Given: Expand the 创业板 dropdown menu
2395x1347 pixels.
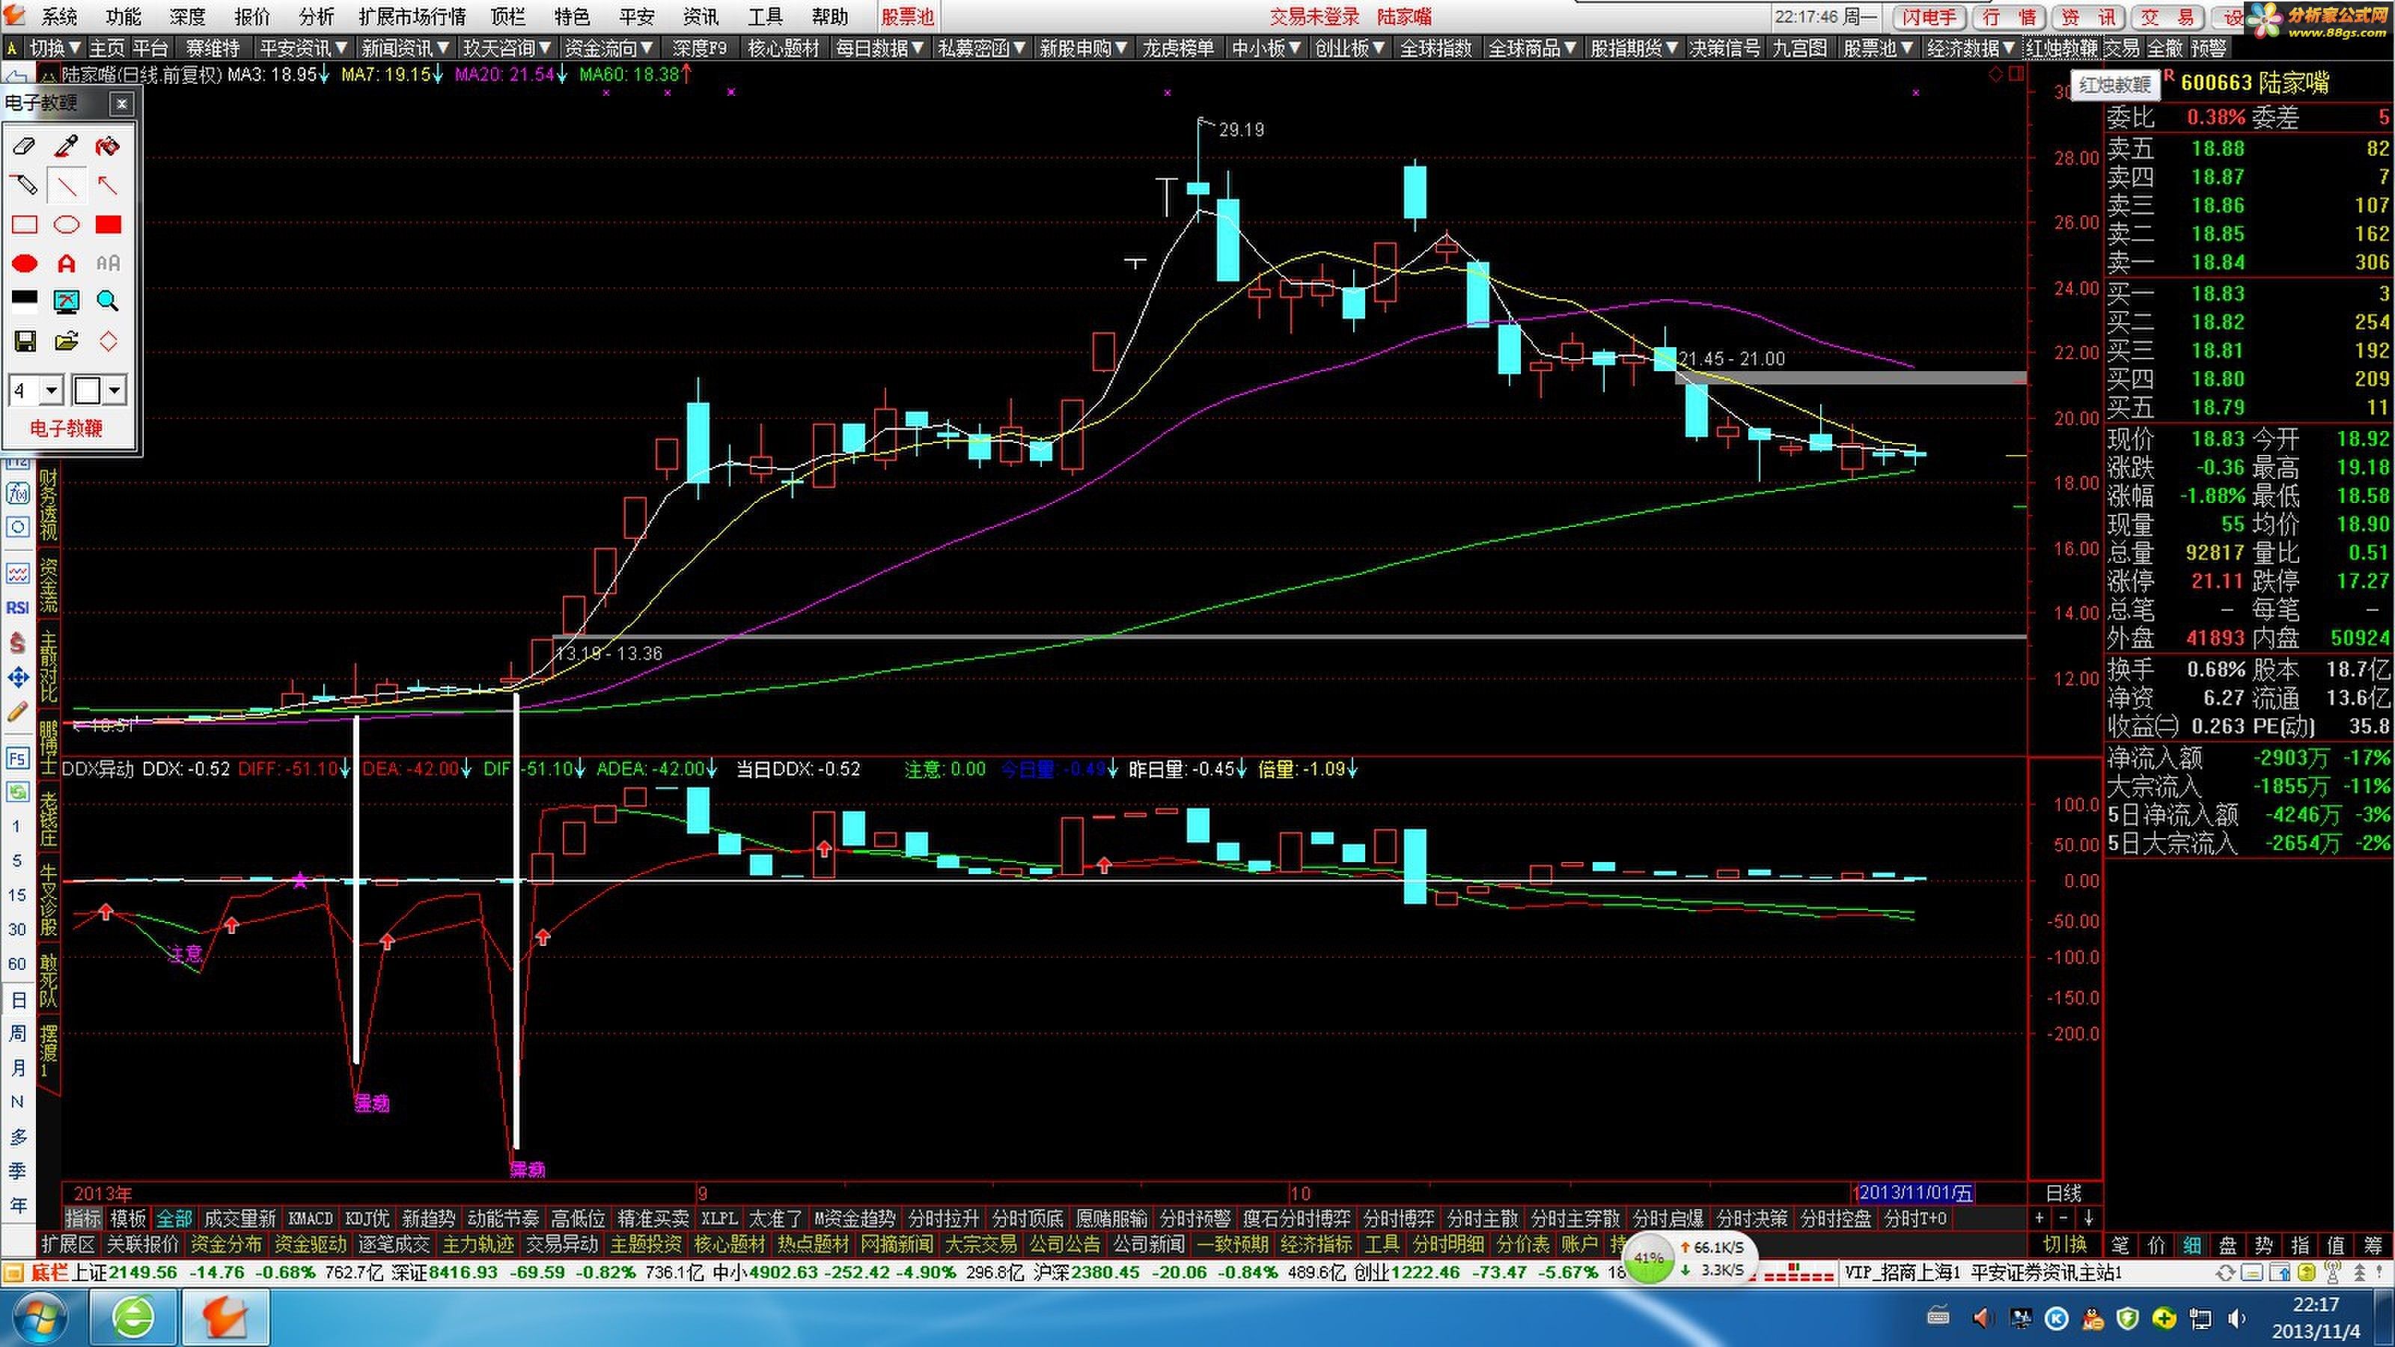Looking at the screenshot, I should point(1350,49).
